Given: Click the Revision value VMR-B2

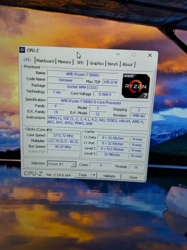Looking at the screenshot, I should [x=138, y=116].
